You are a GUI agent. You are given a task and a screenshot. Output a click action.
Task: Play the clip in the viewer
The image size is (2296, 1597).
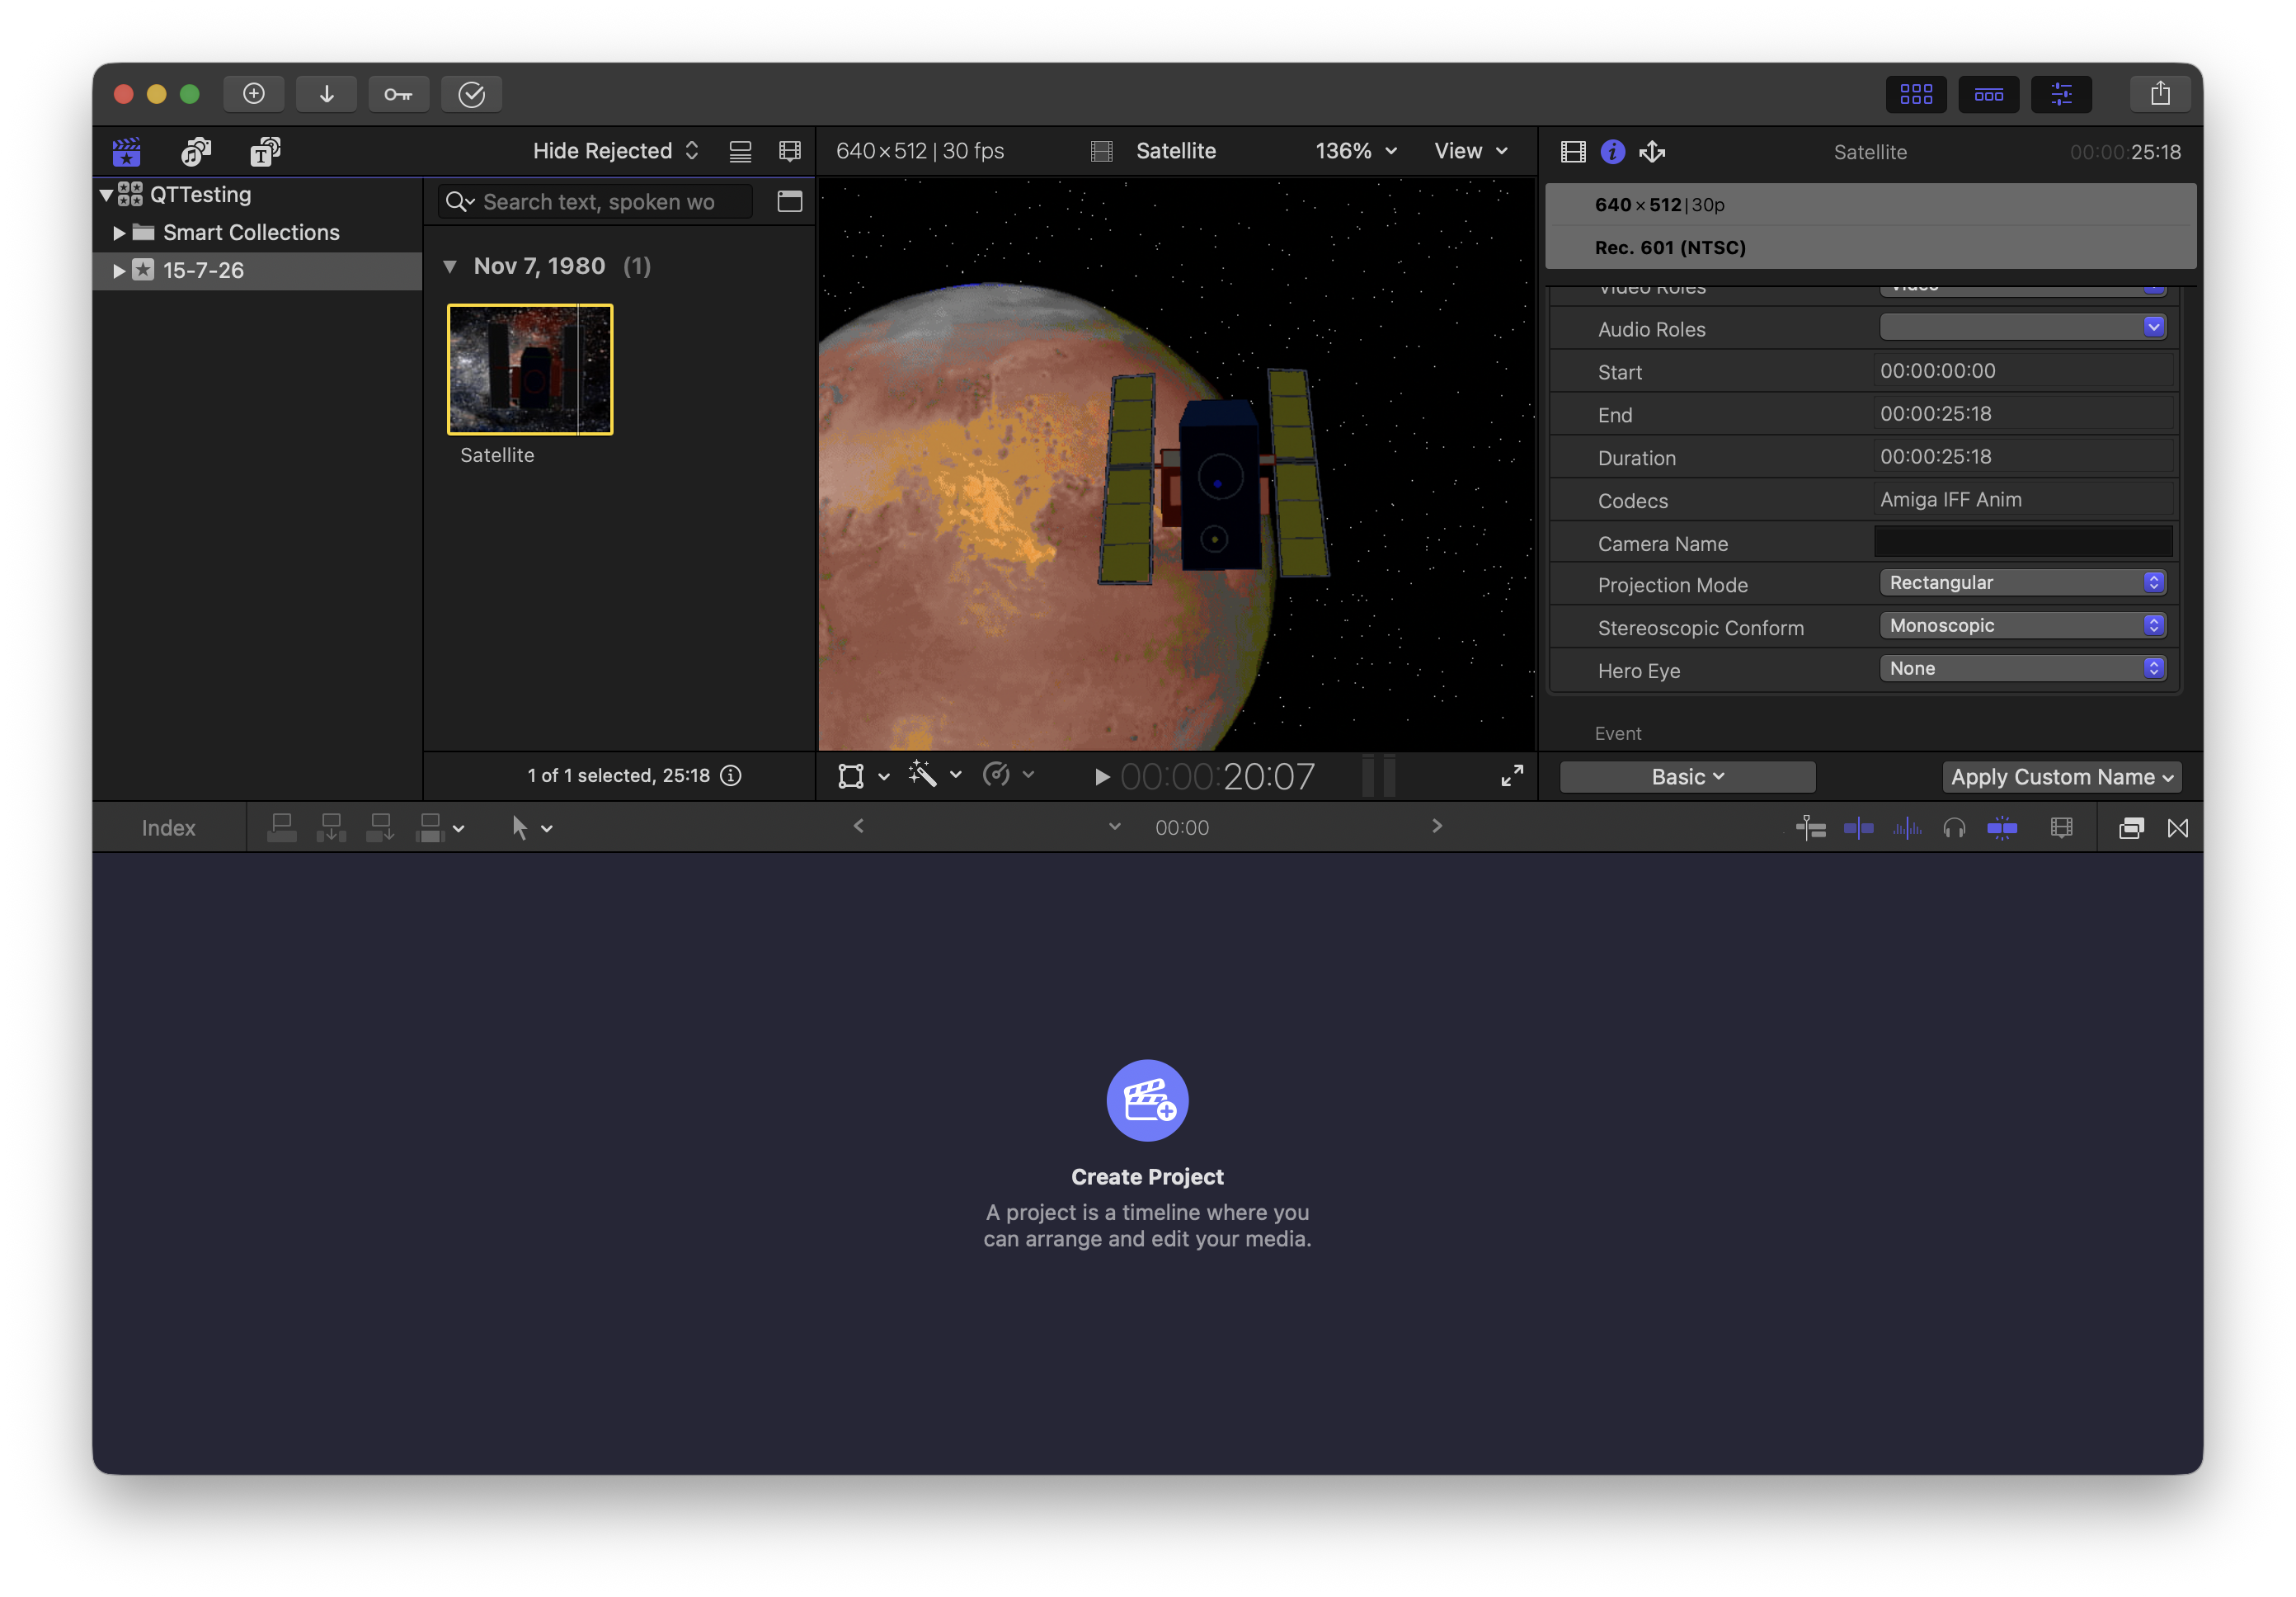coord(1101,777)
